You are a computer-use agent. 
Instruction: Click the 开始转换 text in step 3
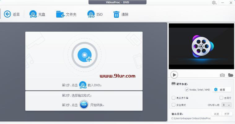(97, 105)
